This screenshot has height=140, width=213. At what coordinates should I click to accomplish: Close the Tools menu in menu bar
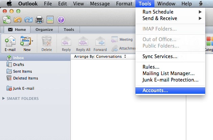pyautogui.click(x=145, y=3)
